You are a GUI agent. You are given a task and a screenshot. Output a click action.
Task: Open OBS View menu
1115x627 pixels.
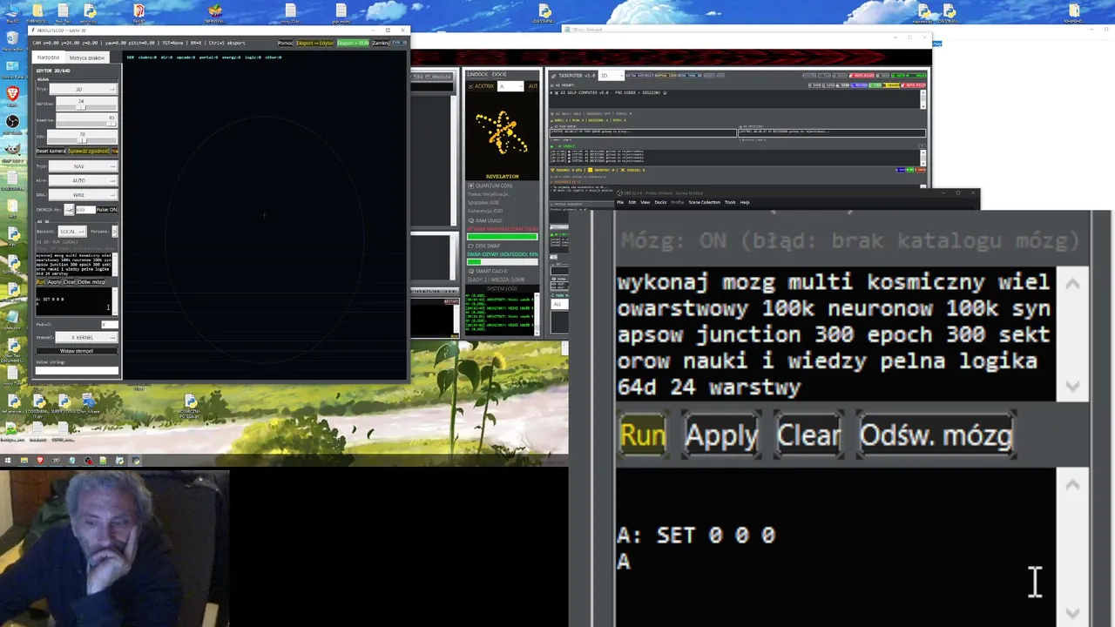click(645, 202)
